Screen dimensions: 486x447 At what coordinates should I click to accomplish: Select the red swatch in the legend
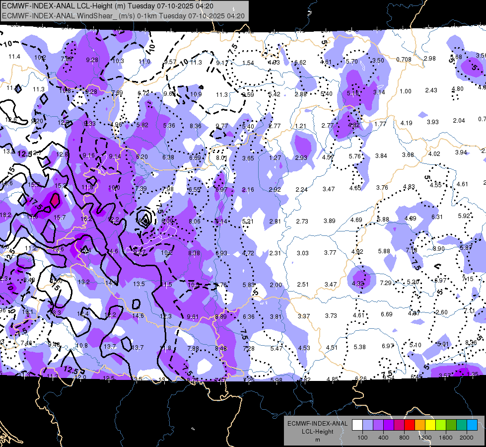[x=410, y=425]
